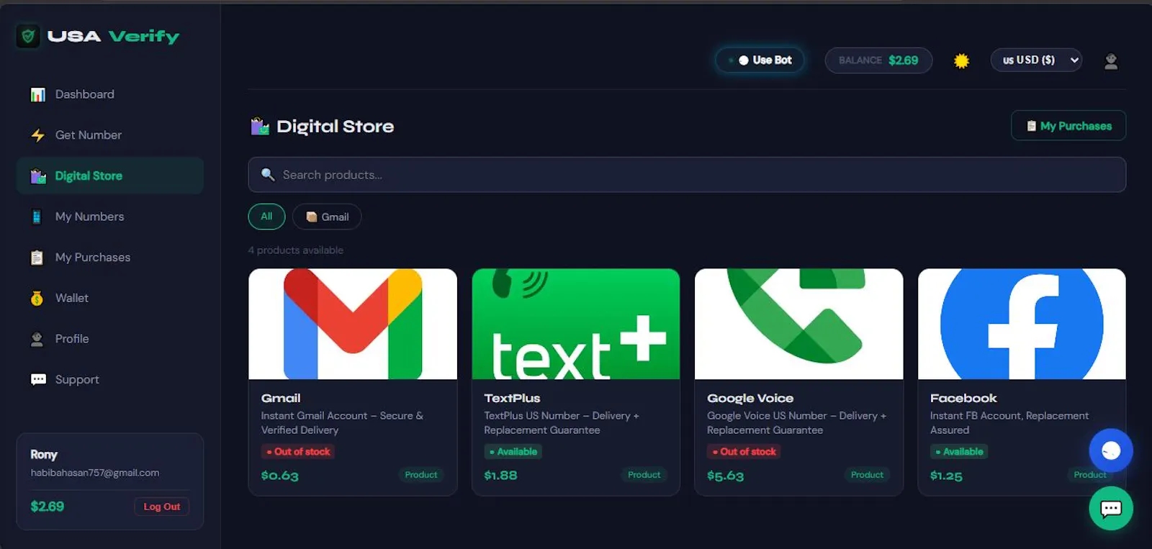This screenshot has height=549, width=1152.
Task: Click the '4 products available' text
Action: 296,250
